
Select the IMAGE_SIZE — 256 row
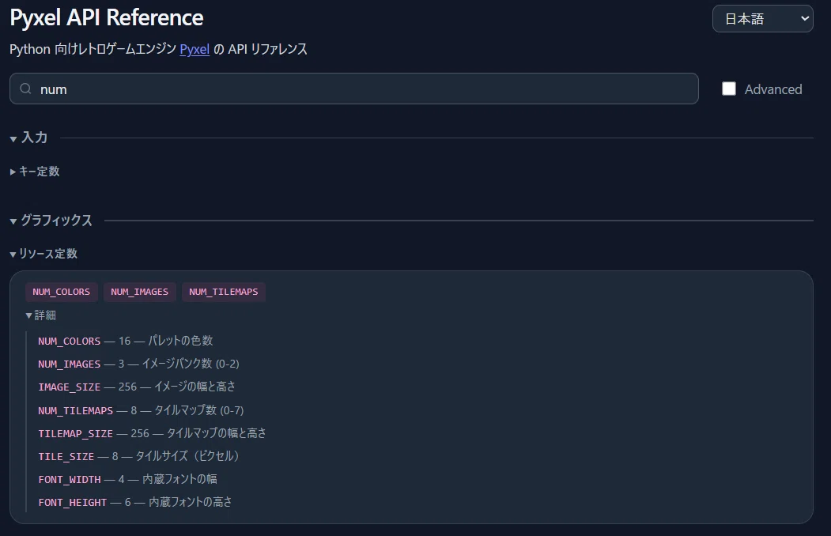137,387
